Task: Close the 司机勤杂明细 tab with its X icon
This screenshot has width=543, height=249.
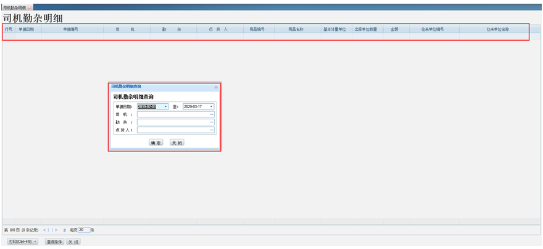Action: pyautogui.click(x=30, y=7)
